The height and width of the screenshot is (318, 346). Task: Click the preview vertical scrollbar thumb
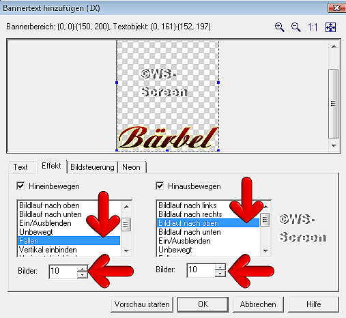(333, 104)
